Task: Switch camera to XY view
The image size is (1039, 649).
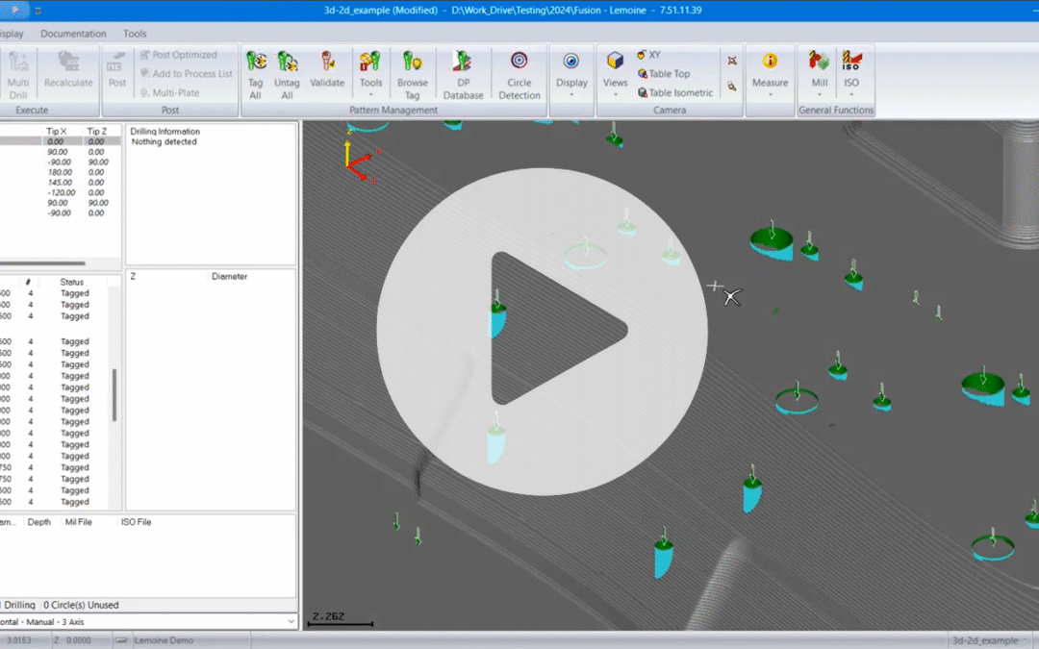Action: (647, 55)
